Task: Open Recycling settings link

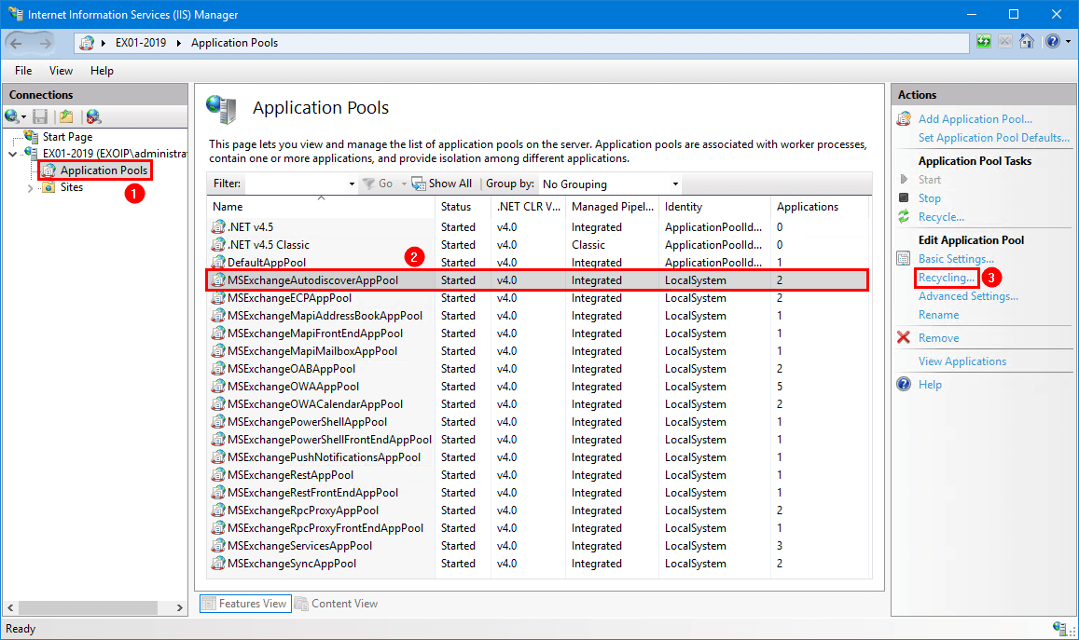Action: [947, 278]
